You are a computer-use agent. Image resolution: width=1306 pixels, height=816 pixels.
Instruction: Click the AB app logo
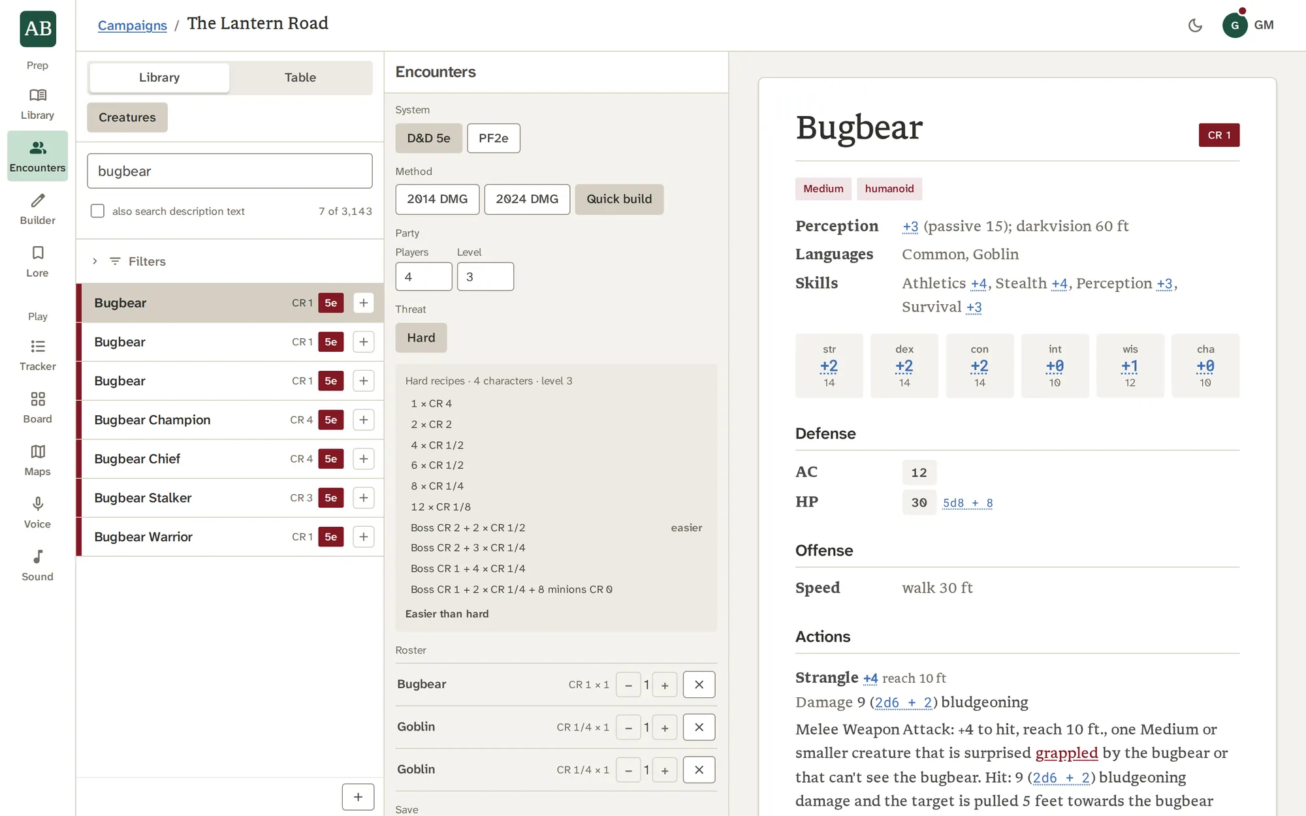point(38,29)
